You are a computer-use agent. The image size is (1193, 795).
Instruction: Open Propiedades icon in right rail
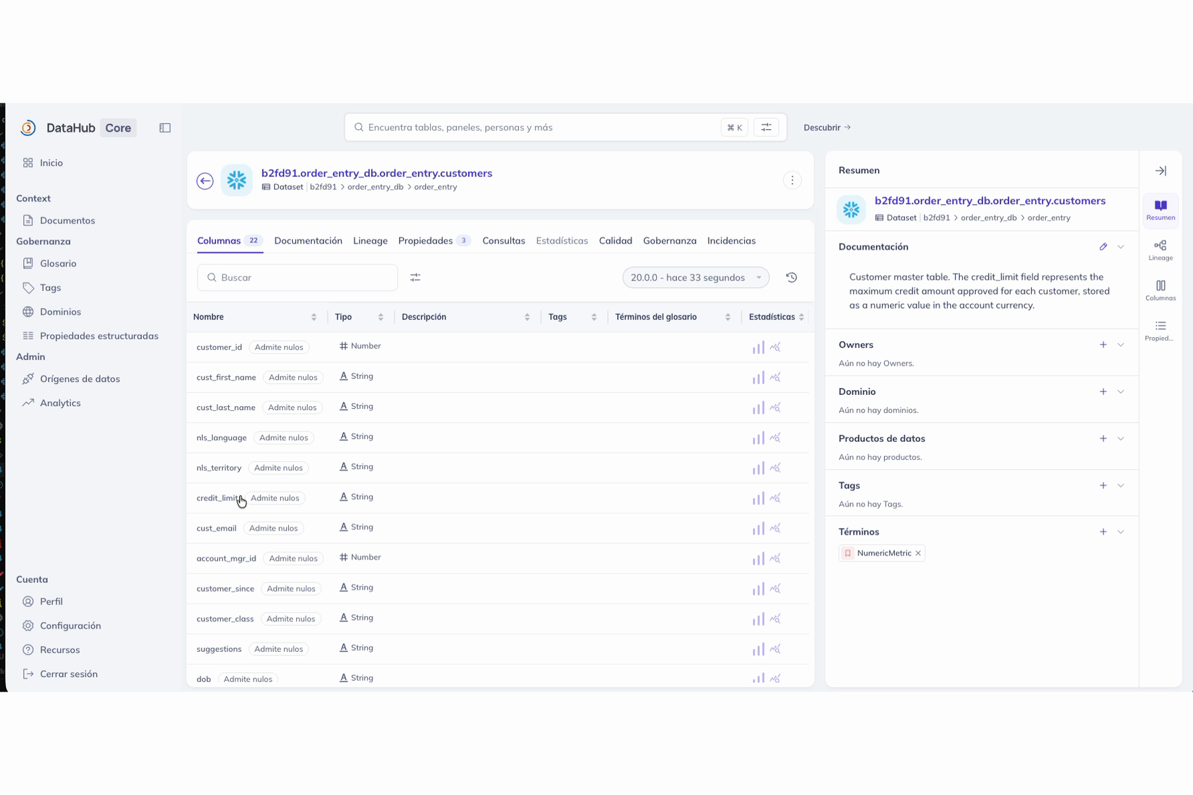coord(1161,331)
